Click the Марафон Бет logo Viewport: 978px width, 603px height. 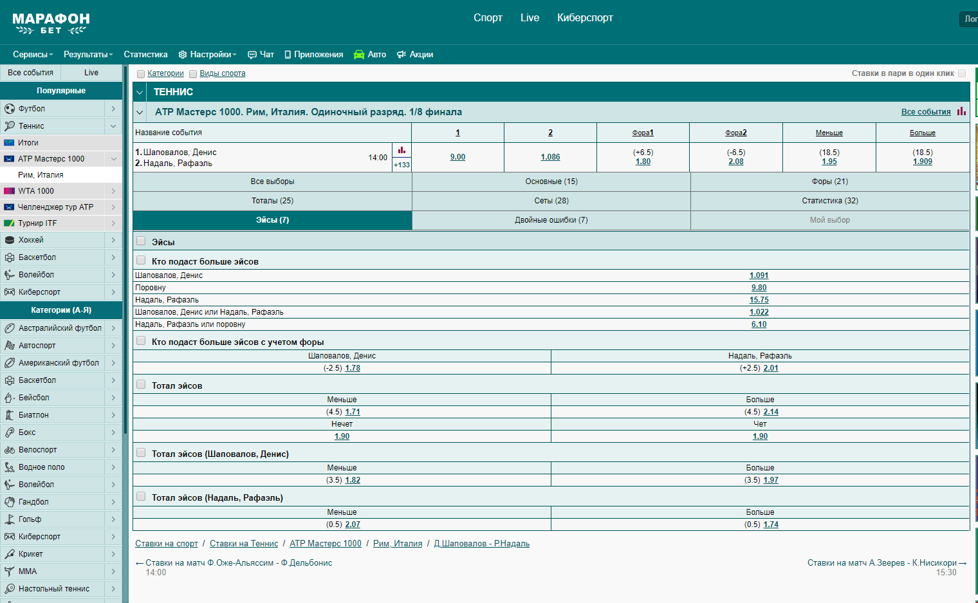coord(51,23)
